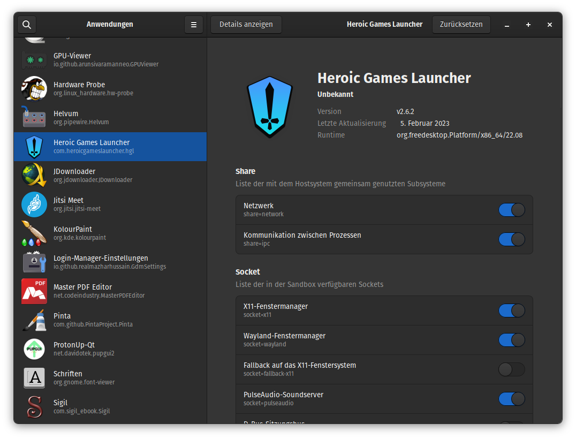Click the Sigil ebook editor icon

34,407
